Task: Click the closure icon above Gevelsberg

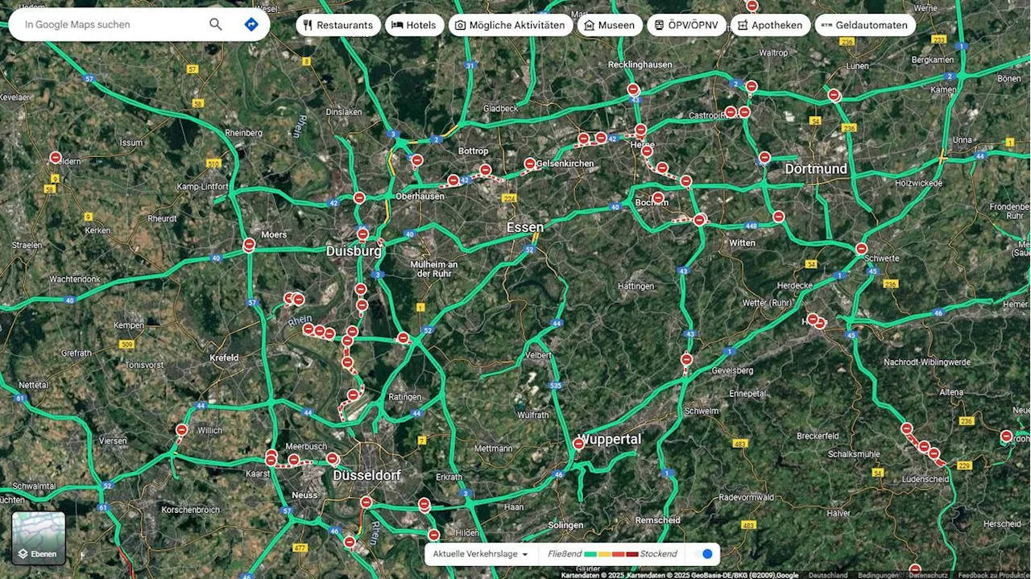Action: point(686,359)
